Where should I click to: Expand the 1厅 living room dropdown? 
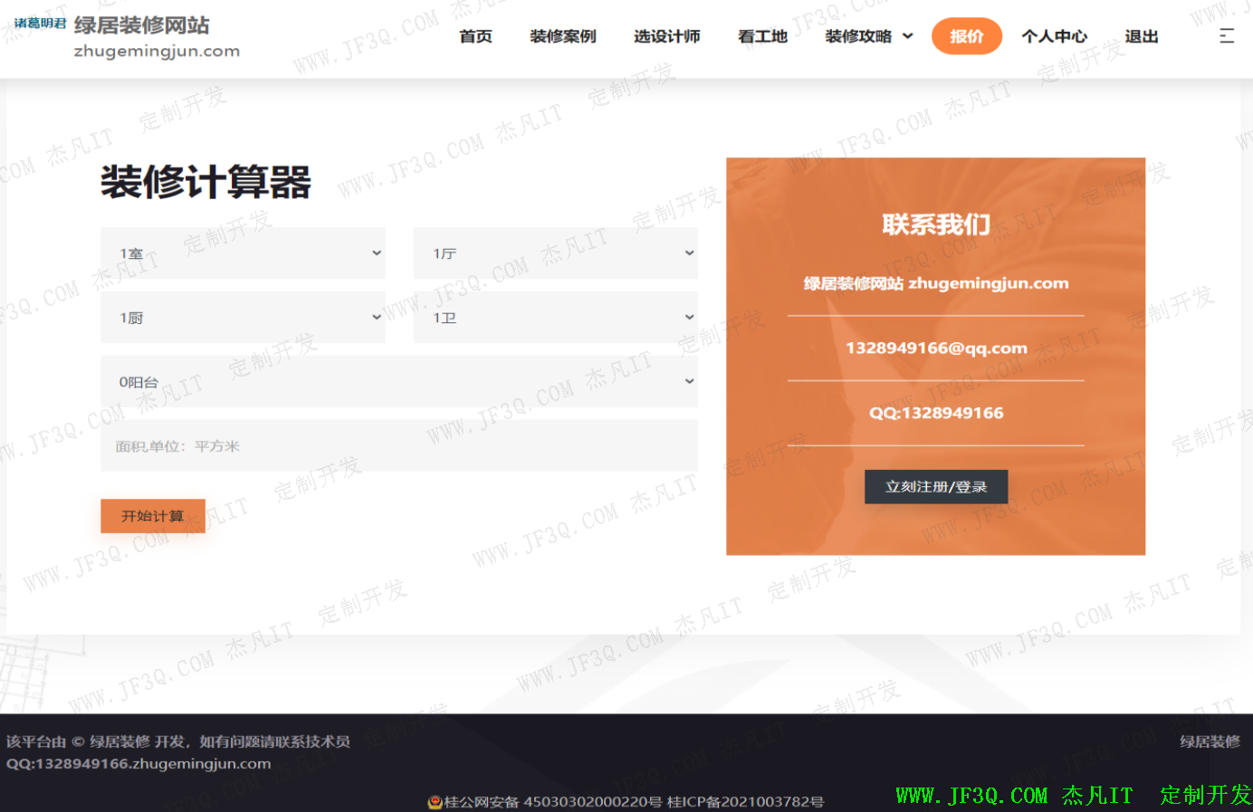[x=555, y=253]
